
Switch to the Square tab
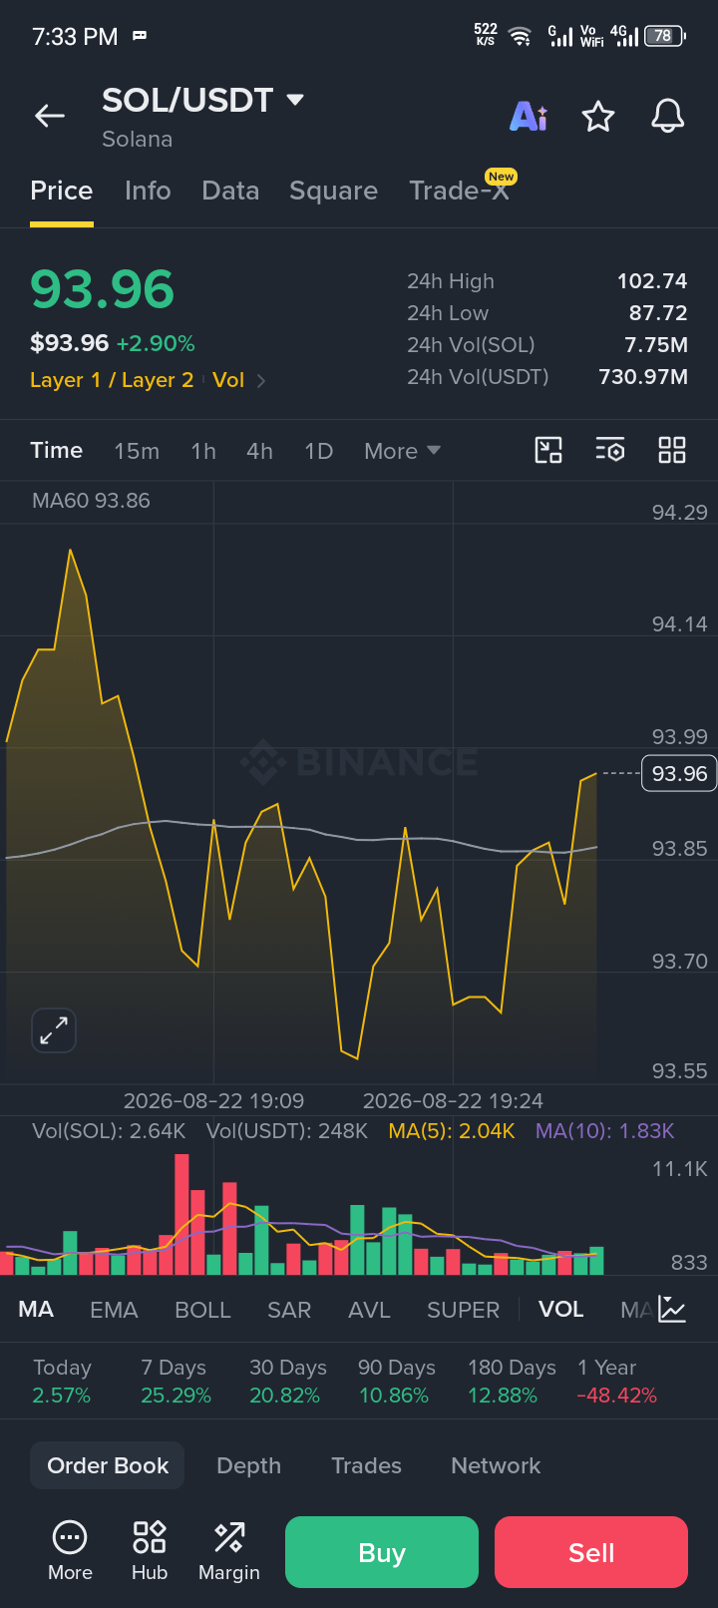coord(333,191)
